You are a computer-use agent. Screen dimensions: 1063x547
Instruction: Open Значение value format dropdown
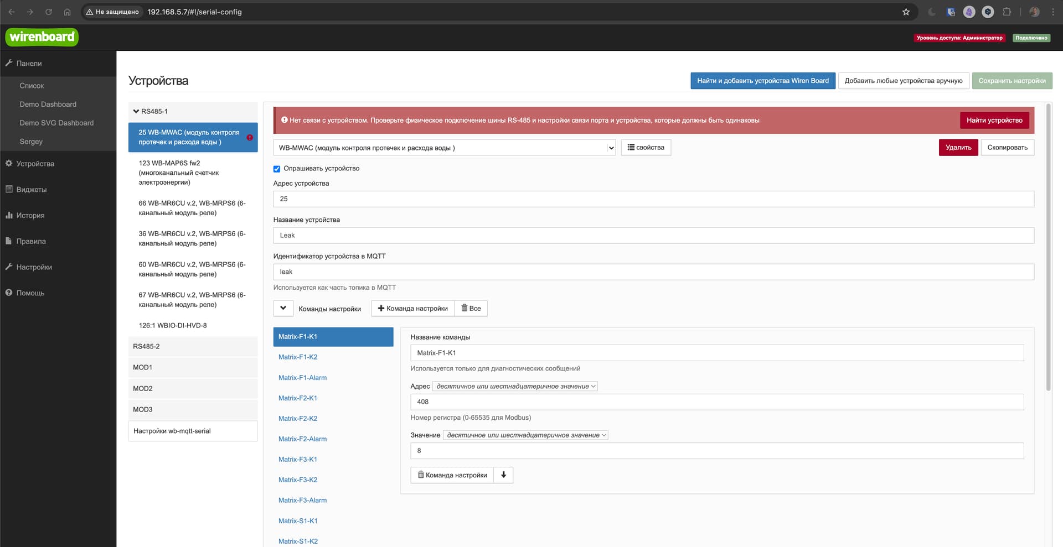(x=525, y=435)
